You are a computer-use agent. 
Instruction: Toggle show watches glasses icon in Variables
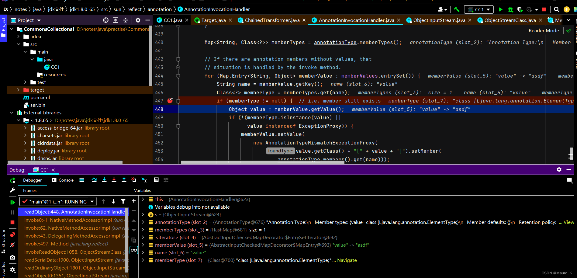134,250
